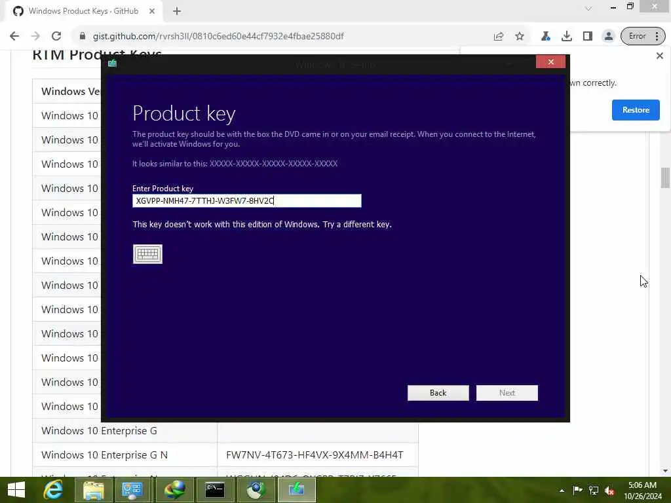Switch to the Command Prompt taskbar window

point(215,490)
